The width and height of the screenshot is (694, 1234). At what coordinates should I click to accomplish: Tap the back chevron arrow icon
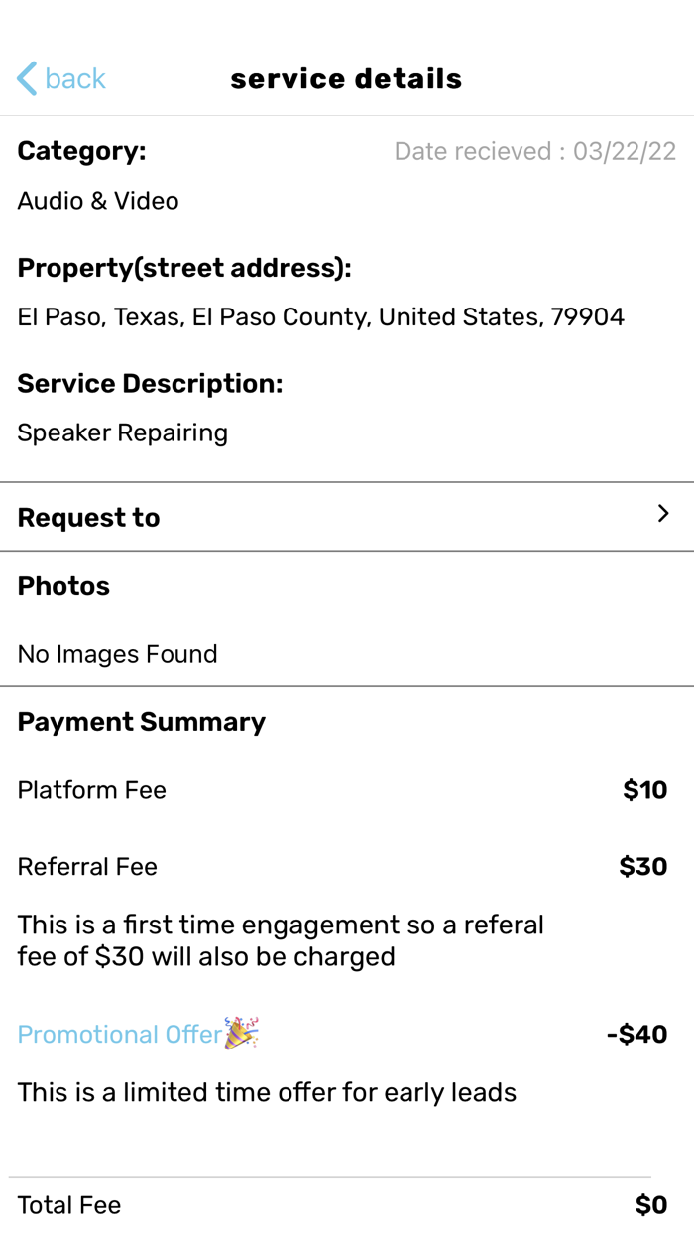27,78
